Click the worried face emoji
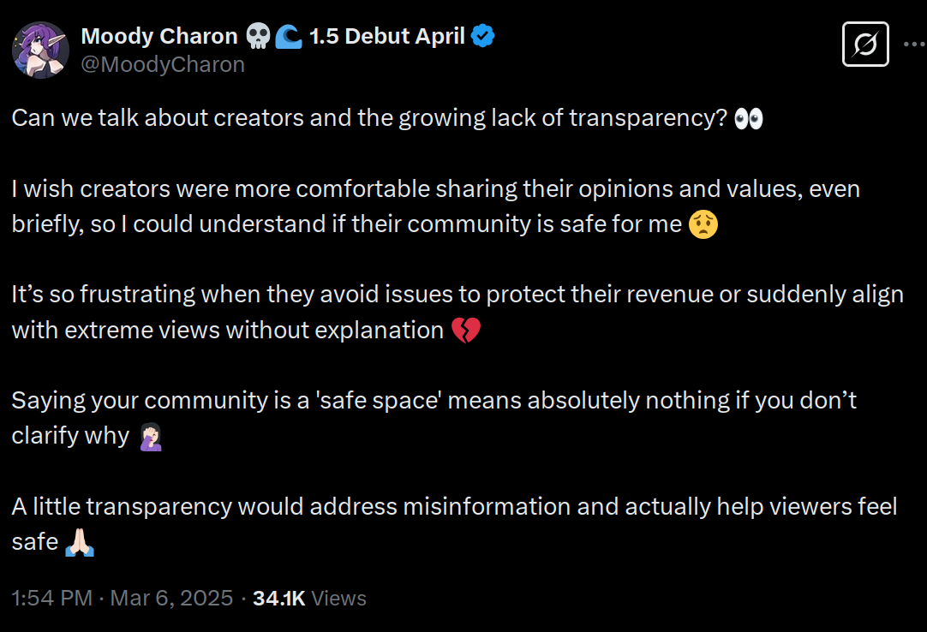The image size is (927, 632). 703,224
